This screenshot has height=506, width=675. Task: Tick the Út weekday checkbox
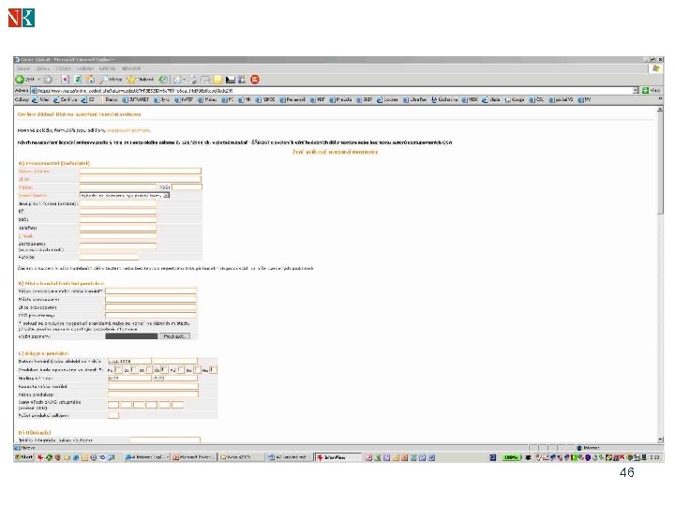[134, 369]
